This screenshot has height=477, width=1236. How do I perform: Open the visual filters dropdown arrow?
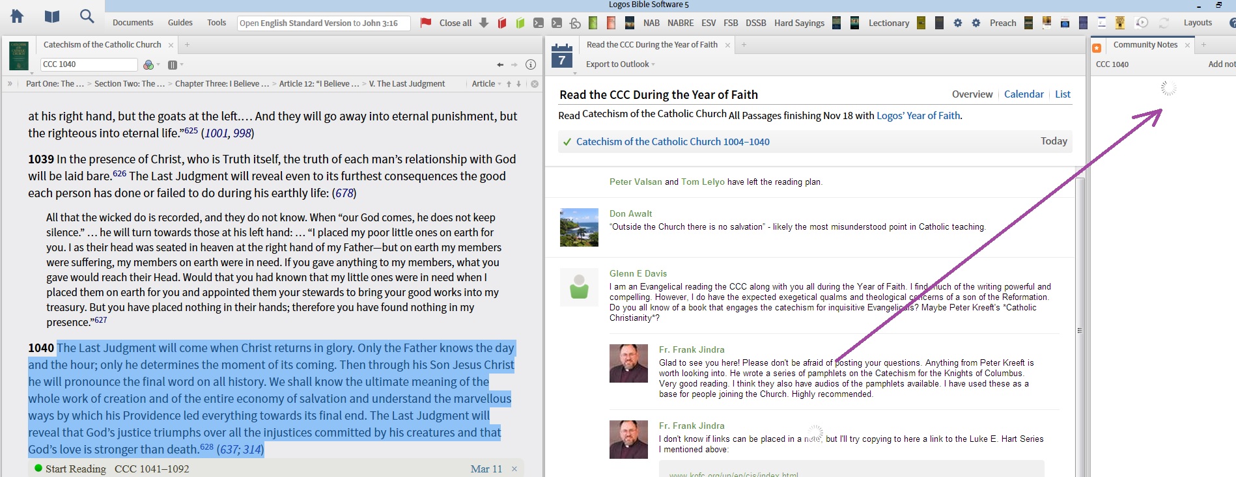click(158, 64)
